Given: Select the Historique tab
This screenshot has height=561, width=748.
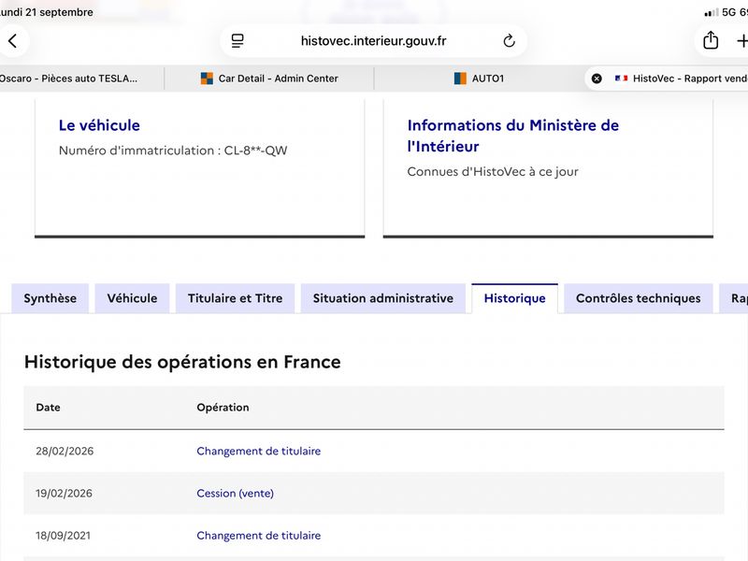Looking at the screenshot, I should click(515, 298).
